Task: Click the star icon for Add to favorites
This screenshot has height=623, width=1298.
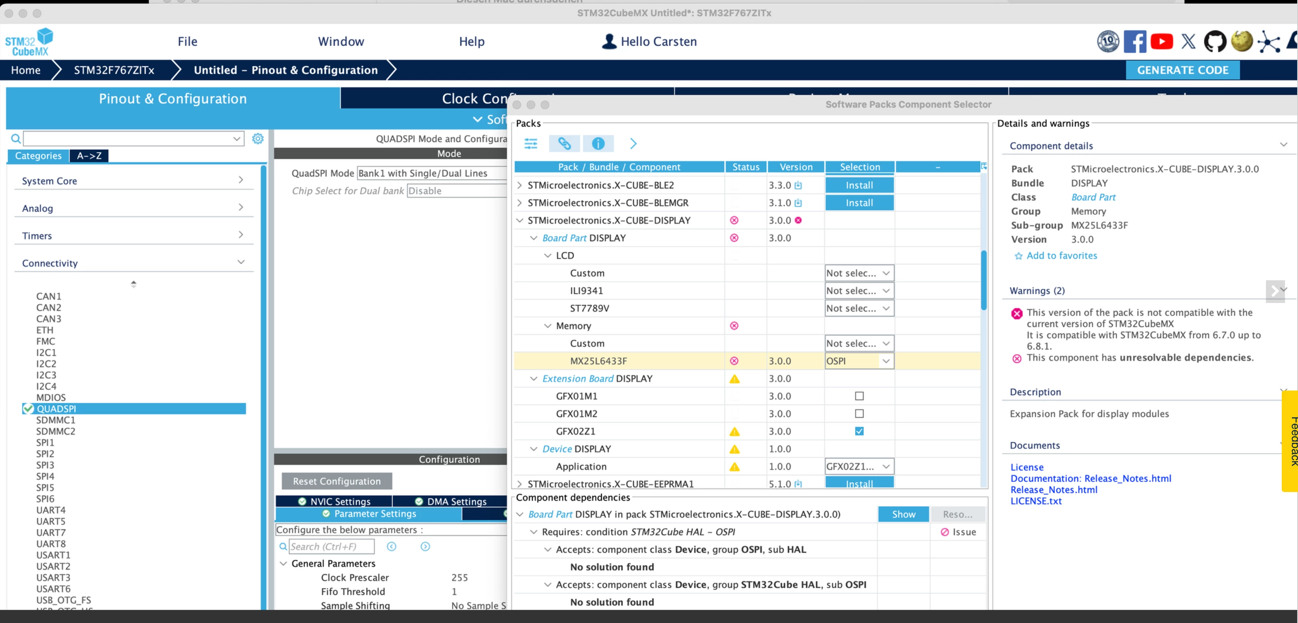Action: (x=1018, y=256)
